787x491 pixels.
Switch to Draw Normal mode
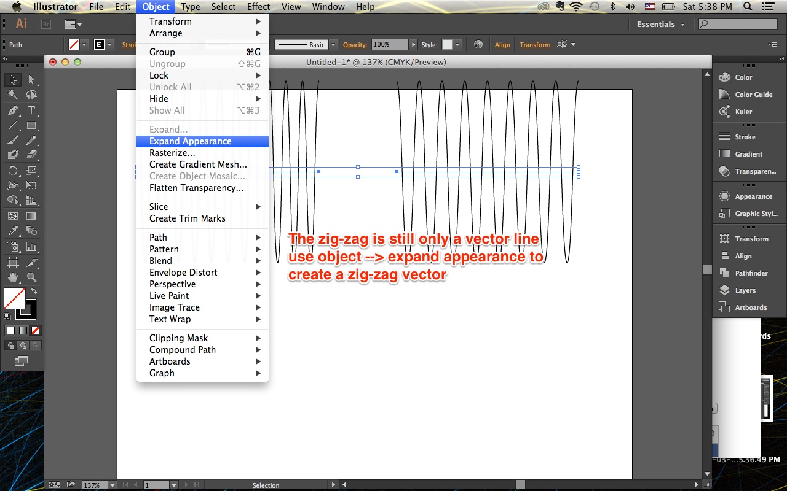click(10, 346)
